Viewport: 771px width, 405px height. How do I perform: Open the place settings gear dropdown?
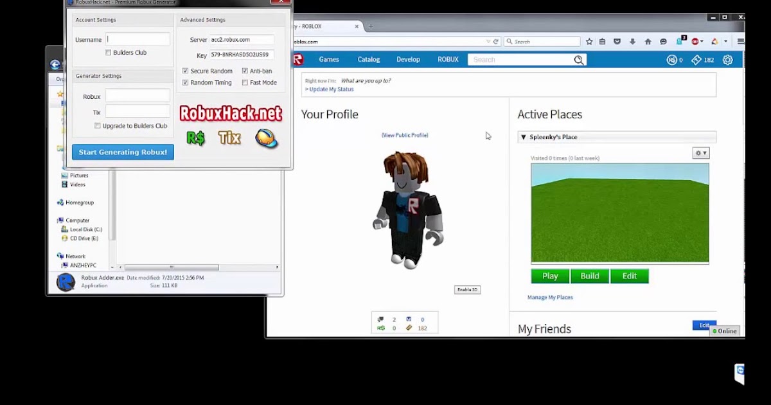tap(701, 153)
